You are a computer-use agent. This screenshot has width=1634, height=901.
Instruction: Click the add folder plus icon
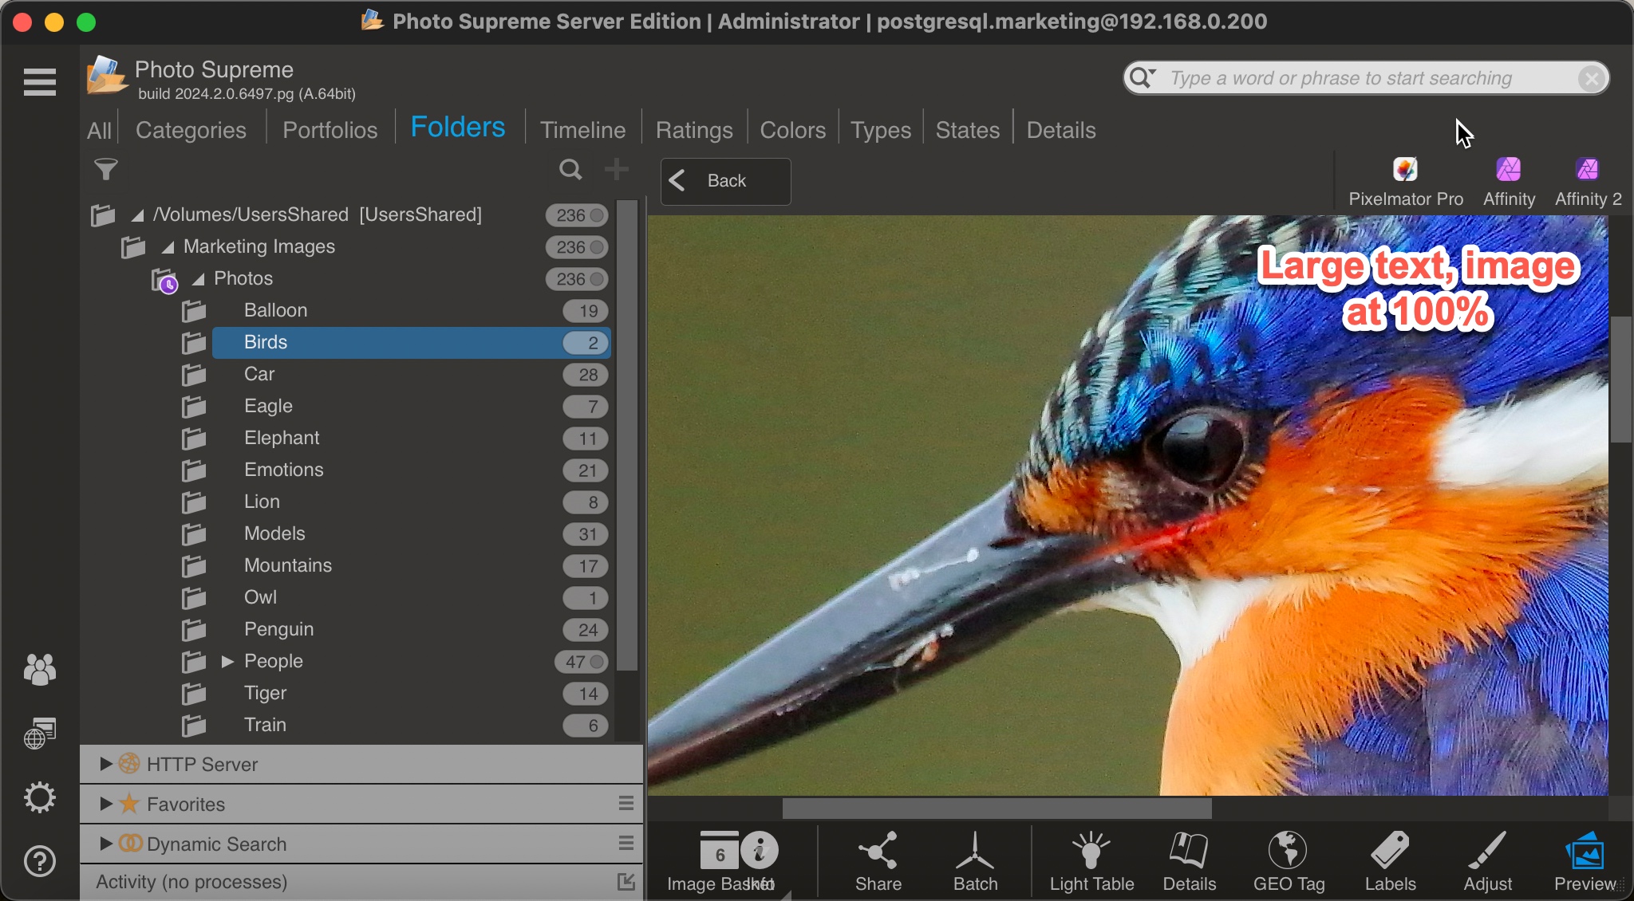click(617, 169)
